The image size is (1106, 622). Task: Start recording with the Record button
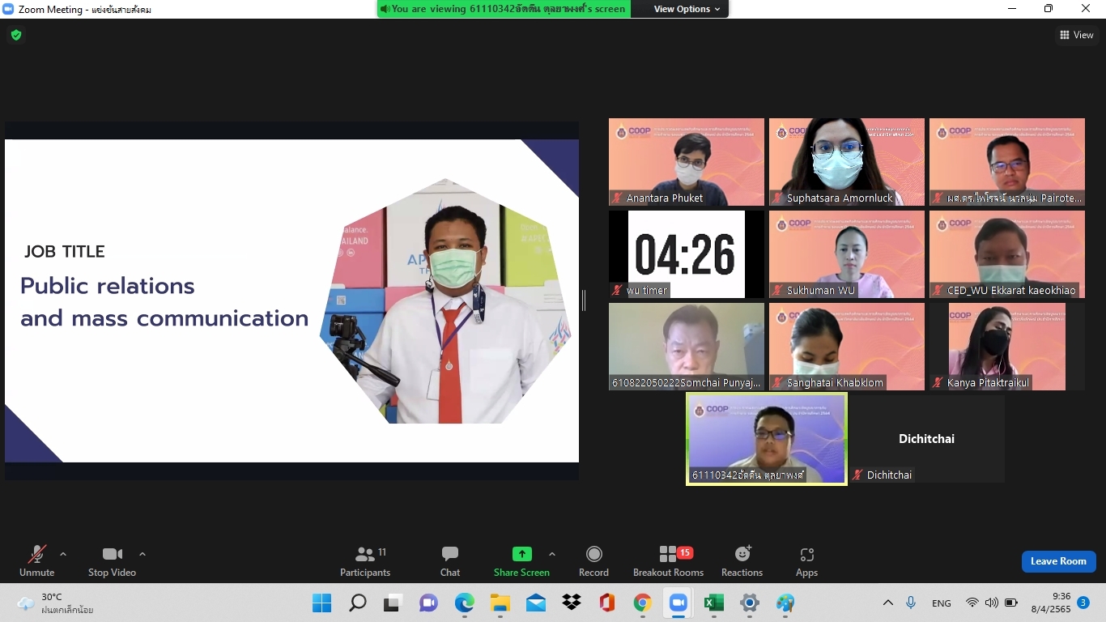[593, 561]
